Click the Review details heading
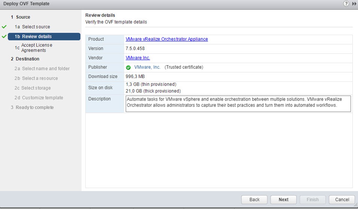 [100, 15]
